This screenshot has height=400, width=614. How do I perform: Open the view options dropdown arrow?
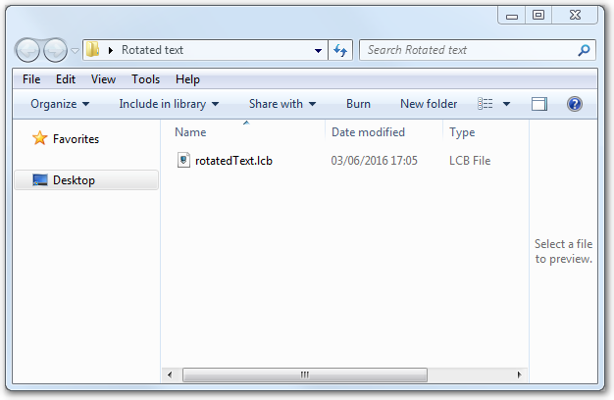tap(506, 104)
